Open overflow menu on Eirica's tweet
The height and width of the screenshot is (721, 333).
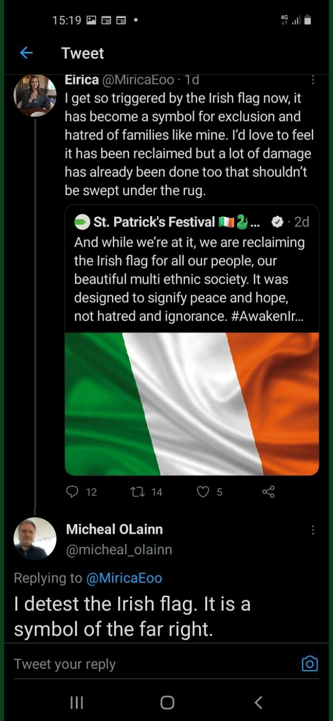coord(313,80)
